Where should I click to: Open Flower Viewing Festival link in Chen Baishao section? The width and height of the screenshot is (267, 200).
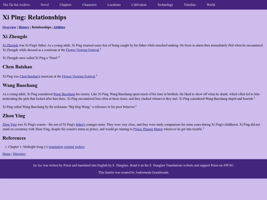pos(79,77)
